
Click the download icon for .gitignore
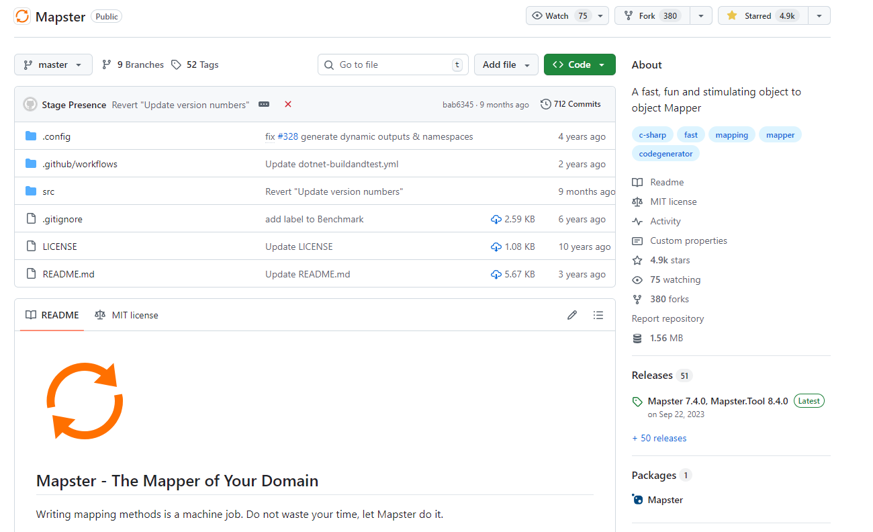coord(496,219)
